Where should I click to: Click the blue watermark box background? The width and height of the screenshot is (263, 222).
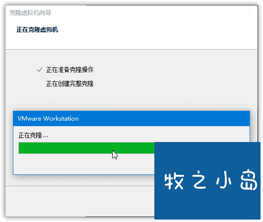point(207,205)
